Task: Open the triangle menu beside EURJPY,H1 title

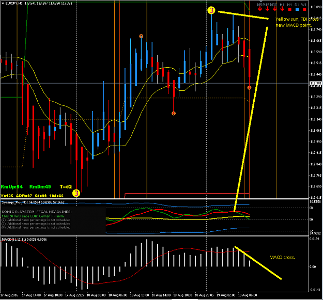Action: [3, 3]
